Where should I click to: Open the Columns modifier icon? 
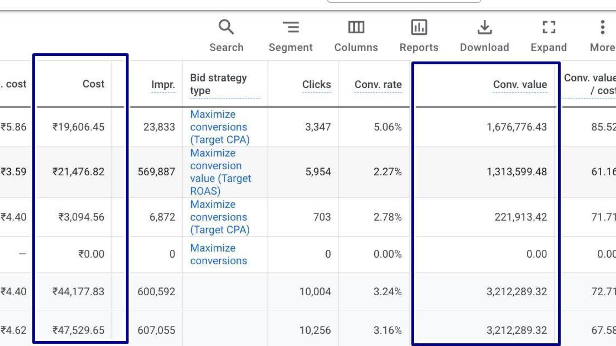356,27
